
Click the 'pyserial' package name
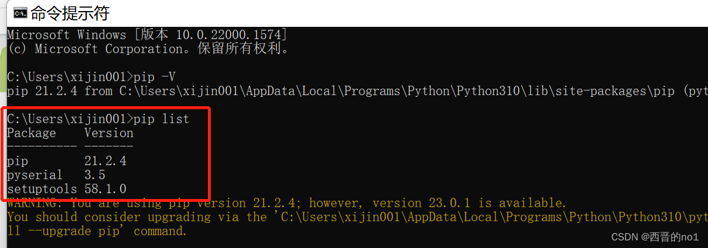pyautogui.click(x=35, y=175)
